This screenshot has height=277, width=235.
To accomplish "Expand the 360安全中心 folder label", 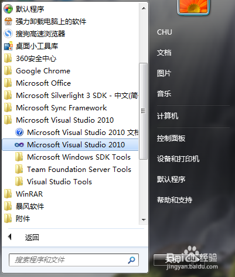I will [36, 58].
